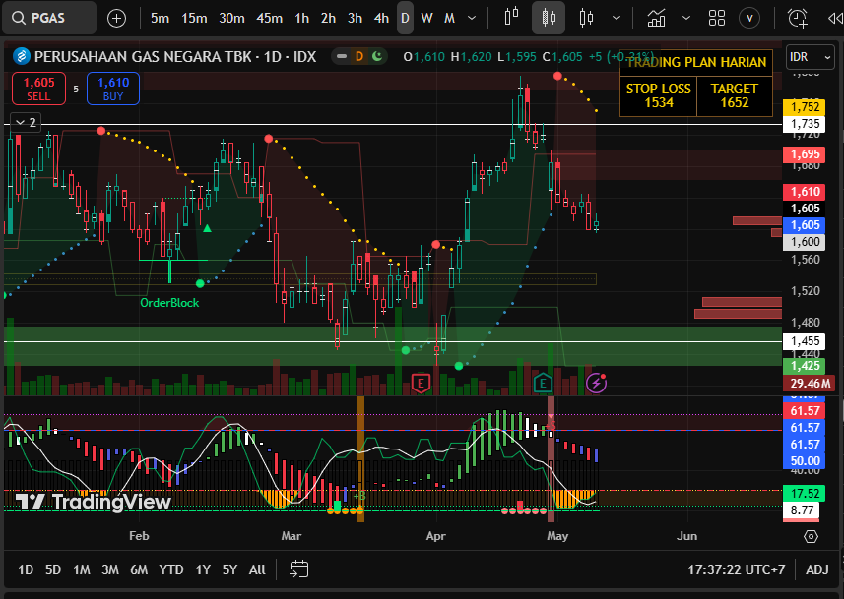This screenshot has width=844, height=599.
Task: Set date range to 1M
Action: (x=82, y=569)
